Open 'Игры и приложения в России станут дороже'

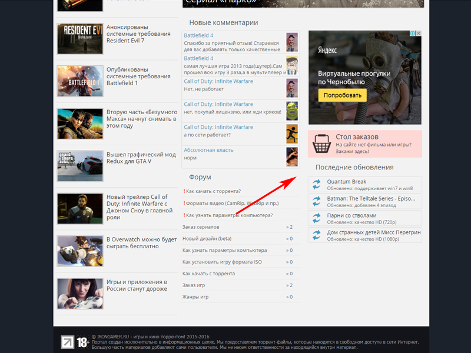coord(137,285)
